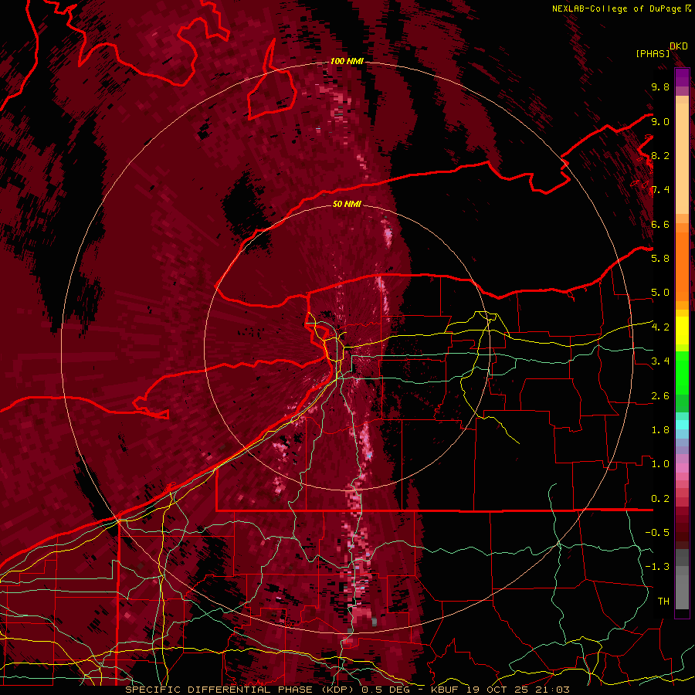Image resolution: width=695 pixels, height=695 pixels.
Task: Click the [PHAS] label above the color scale
Action: (653, 53)
